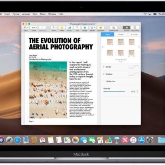This screenshot has height=165, width=165.
Task: Toggle the Document inspector button
Action: tap(135, 28)
